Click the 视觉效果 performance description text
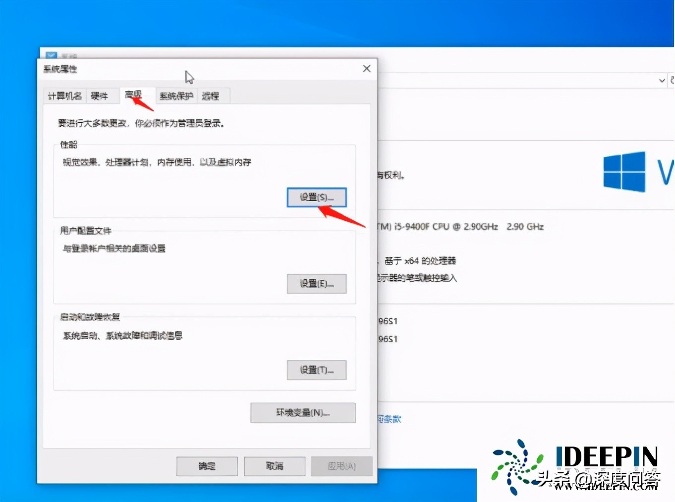This screenshot has width=675, height=502. [157, 162]
